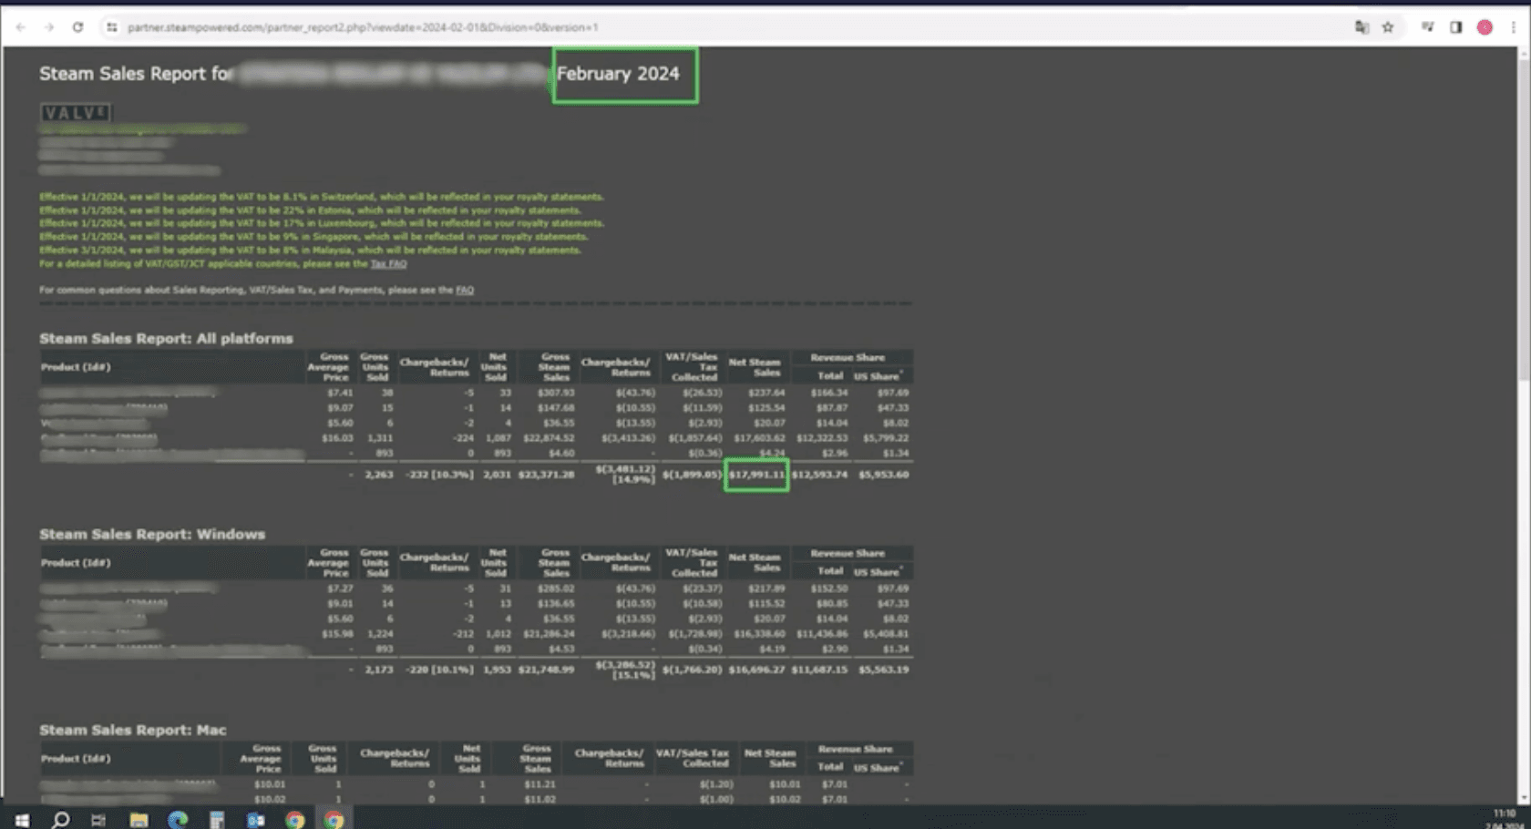Switch to the highlighted active Chrome taskbar icon
1531x829 pixels.
pos(334,820)
